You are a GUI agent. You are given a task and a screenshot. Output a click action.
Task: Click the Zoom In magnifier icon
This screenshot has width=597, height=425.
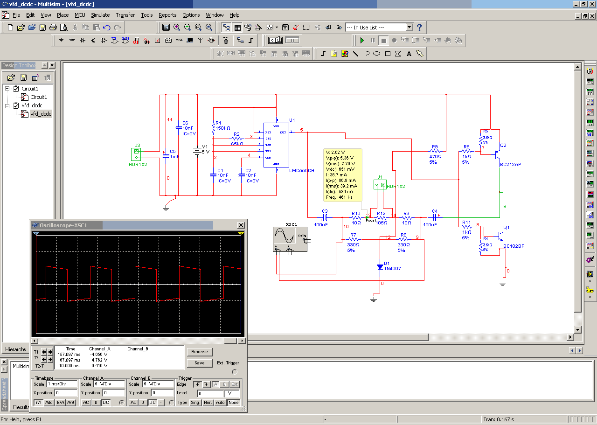[177, 28]
